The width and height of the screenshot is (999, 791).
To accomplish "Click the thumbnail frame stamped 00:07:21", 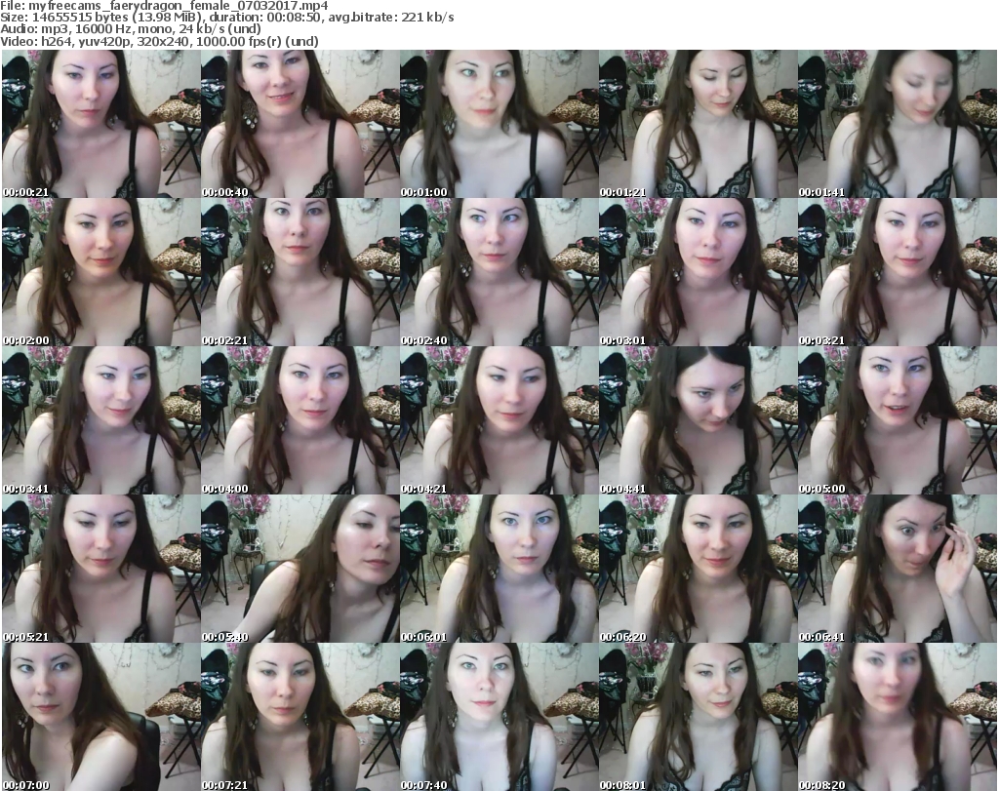I will point(300,717).
